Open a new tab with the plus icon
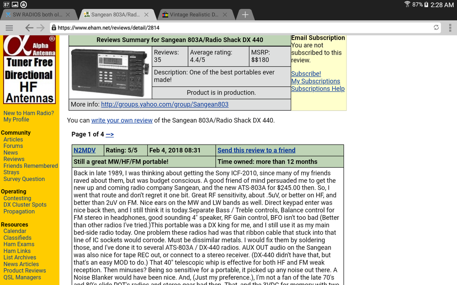Viewport: 457px width, 285px height. (245, 15)
